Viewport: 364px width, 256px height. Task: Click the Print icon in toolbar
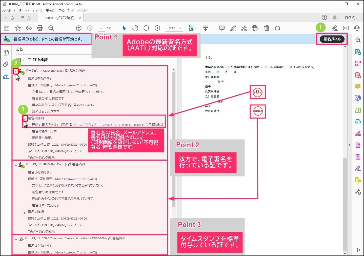40,28
